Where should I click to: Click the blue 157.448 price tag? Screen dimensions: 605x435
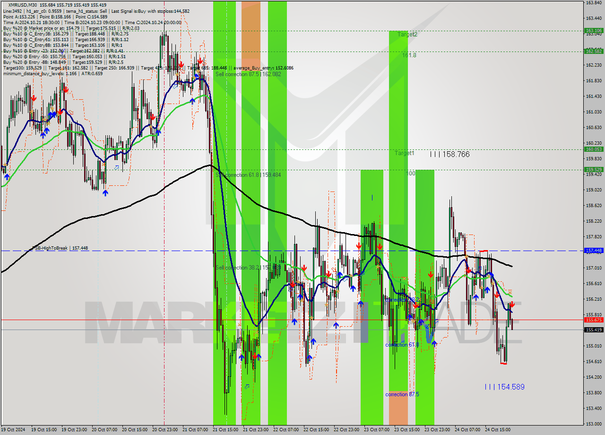coord(594,251)
